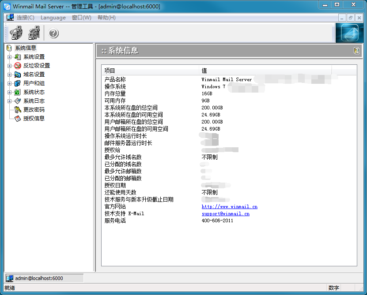Click the 就绪 status bar text
The width and height of the screenshot is (367, 295).
[x=10, y=288]
